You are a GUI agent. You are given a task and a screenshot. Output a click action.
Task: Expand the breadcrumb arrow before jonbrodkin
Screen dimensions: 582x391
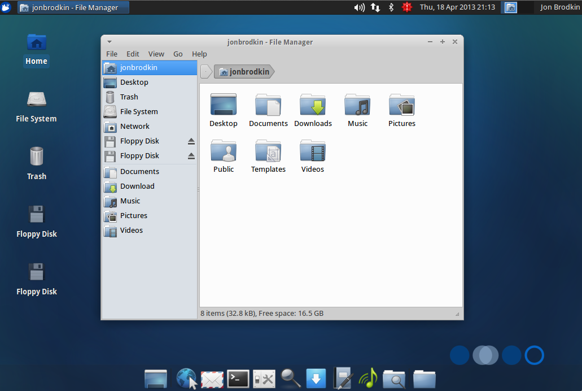click(207, 71)
